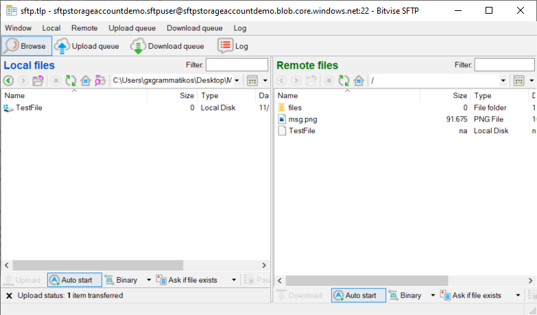Click the Local files scrollbar right arrow
Viewport: 537px width, 315px height.
pyautogui.click(x=264, y=266)
